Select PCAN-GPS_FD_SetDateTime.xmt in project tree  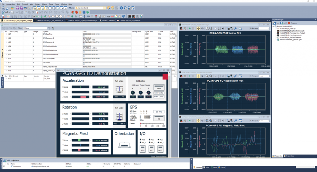290,38
